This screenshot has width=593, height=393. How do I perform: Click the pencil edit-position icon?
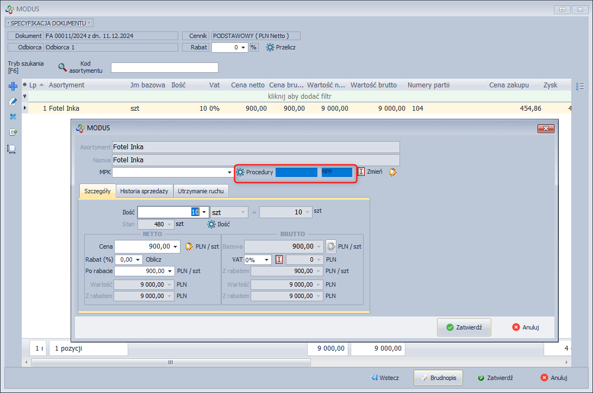tap(13, 102)
